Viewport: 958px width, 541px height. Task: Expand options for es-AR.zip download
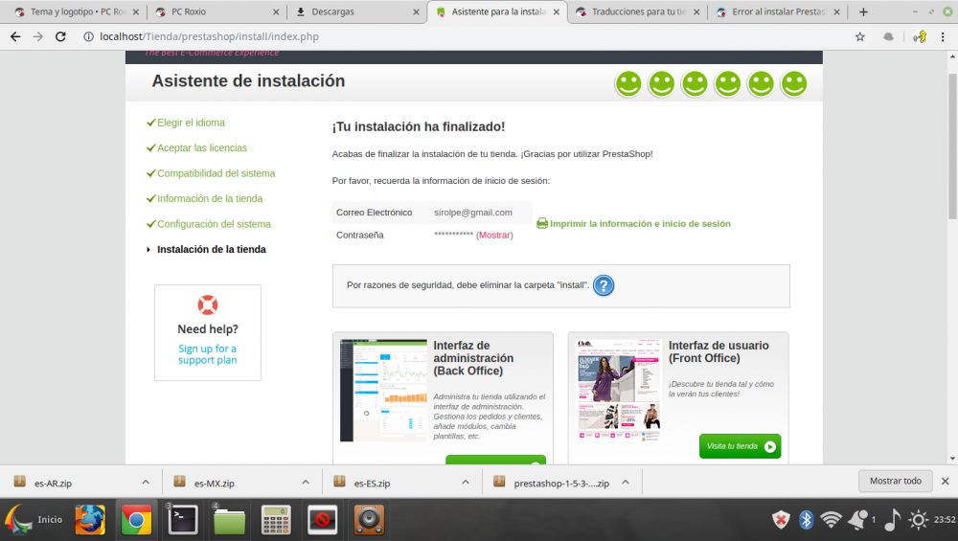146,482
